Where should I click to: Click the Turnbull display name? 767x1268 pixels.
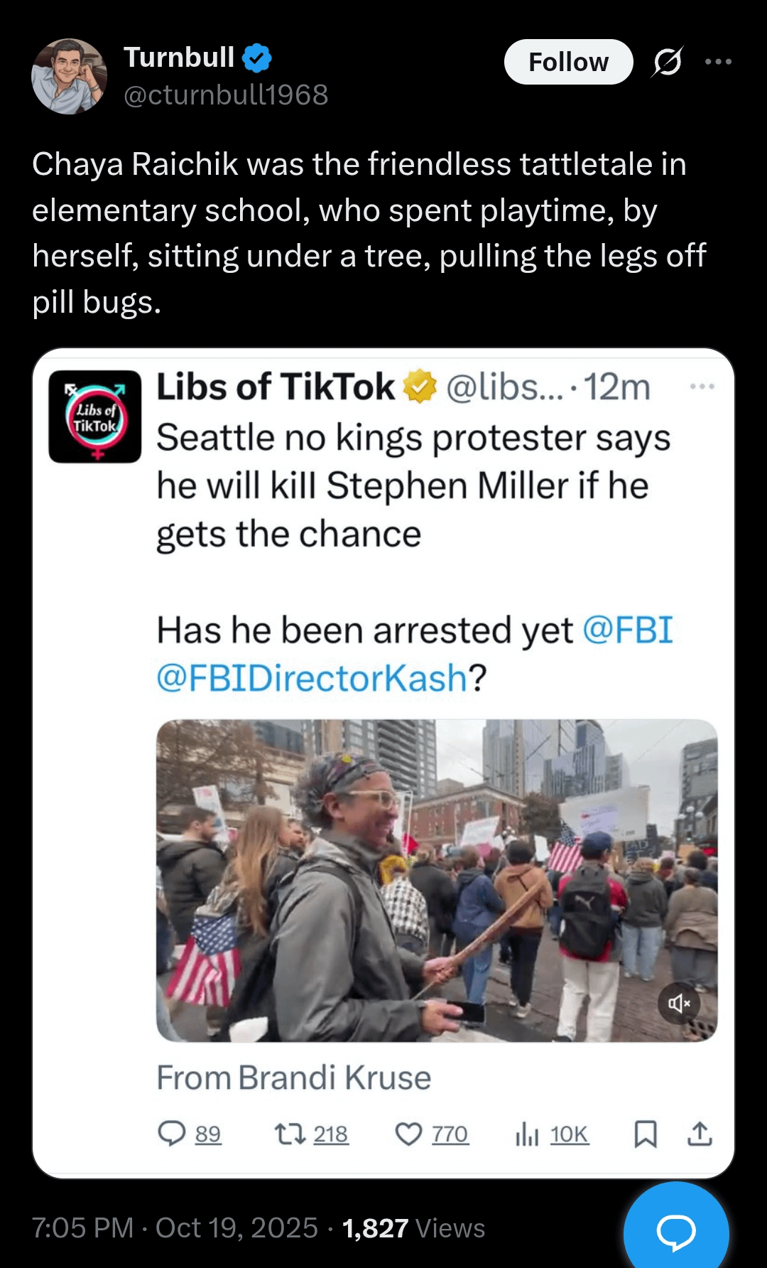tap(179, 57)
